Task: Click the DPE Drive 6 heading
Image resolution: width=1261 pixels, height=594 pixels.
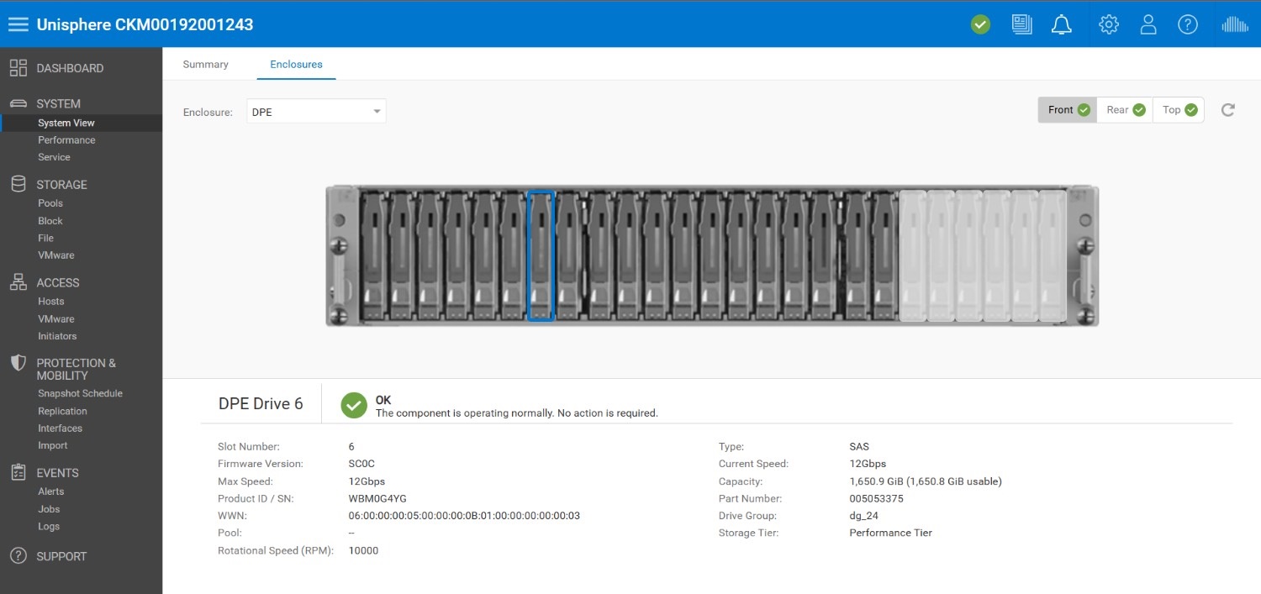Action: pos(261,404)
